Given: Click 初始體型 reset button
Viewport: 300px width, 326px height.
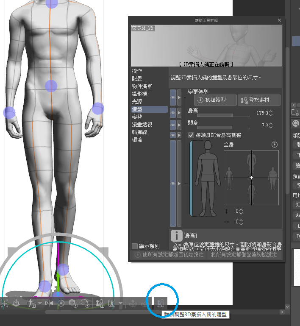Looking at the screenshot, I should tap(215, 100).
